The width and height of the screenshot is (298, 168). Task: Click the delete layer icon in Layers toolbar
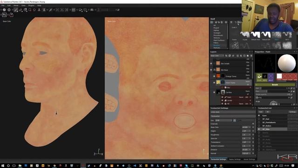251,56
